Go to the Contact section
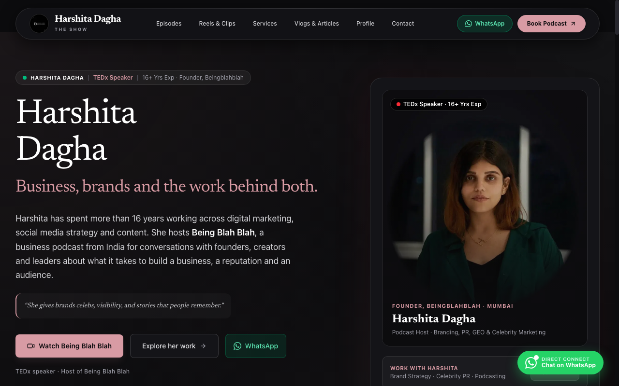Viewport: 619px width, 386px height. [x=403, y=24]
